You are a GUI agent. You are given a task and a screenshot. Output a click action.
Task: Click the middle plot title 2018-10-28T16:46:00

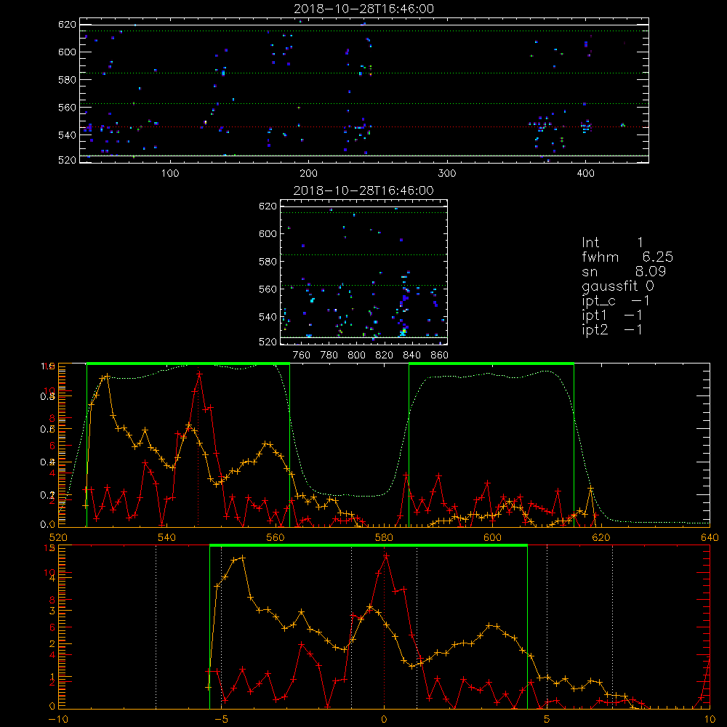(x=364, y=190)
